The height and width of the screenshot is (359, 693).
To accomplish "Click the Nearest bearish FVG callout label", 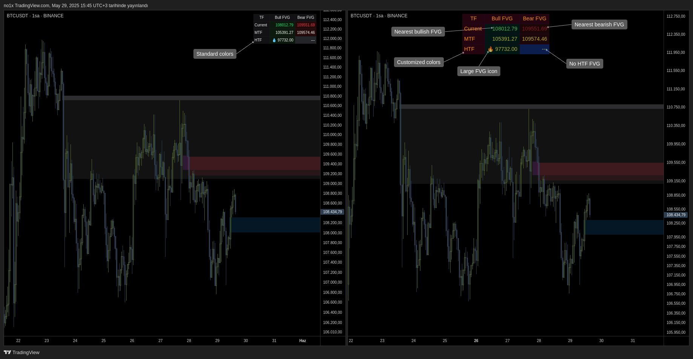I will (x=599, y=24).
